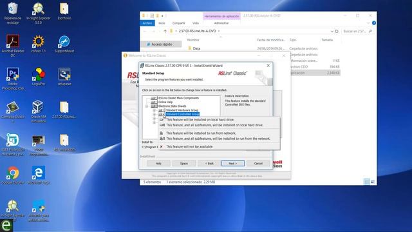Open install-state dropdown for RSLinx Classic Main Components
412x232 pixels.
pos(154,98)
